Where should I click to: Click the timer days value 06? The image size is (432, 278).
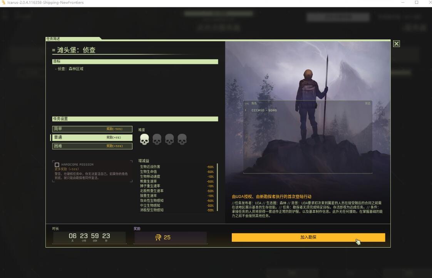point(72,236)
